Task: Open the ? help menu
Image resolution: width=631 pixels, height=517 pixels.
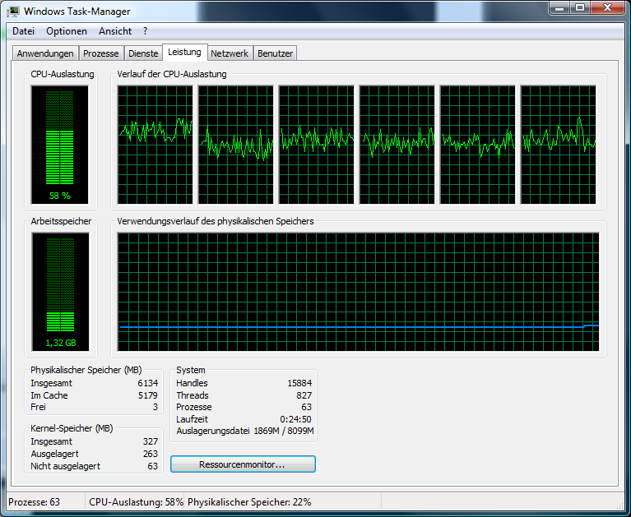Action: pos(146,31)
